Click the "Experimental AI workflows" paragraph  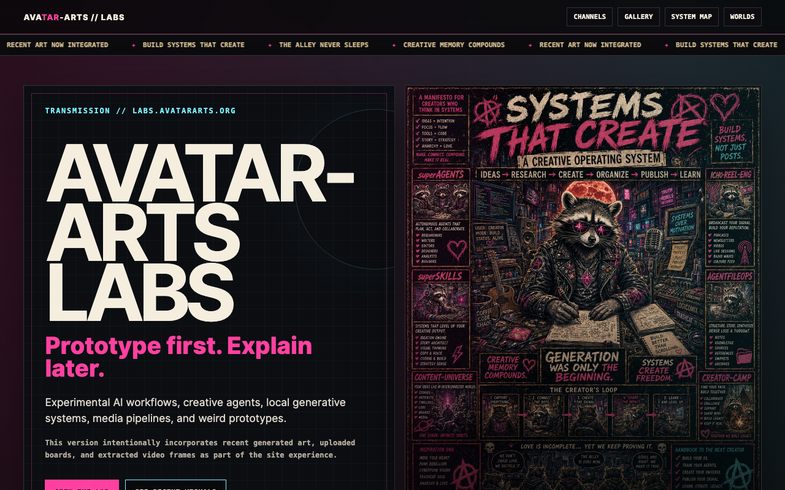click(x=195, y=410)
